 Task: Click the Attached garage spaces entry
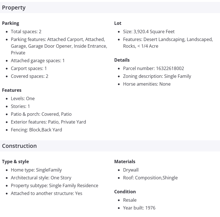(x=38, y=61)
